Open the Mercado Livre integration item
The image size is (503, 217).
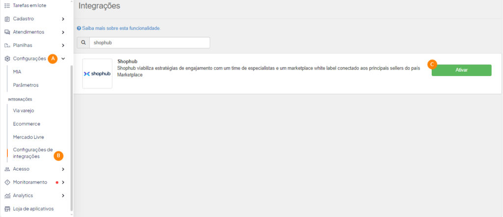[x=28, y=137]
